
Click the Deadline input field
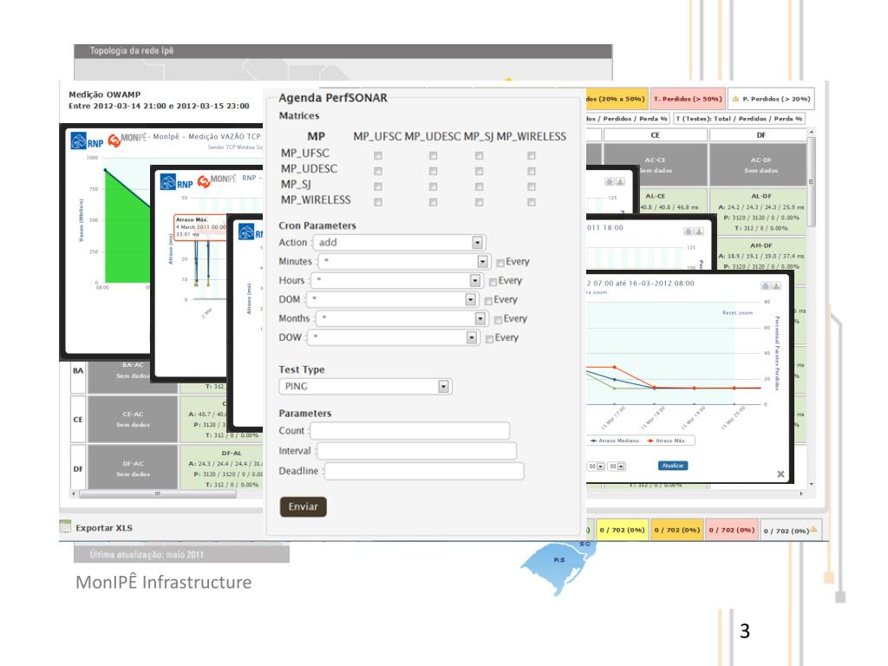pos(424,471)
